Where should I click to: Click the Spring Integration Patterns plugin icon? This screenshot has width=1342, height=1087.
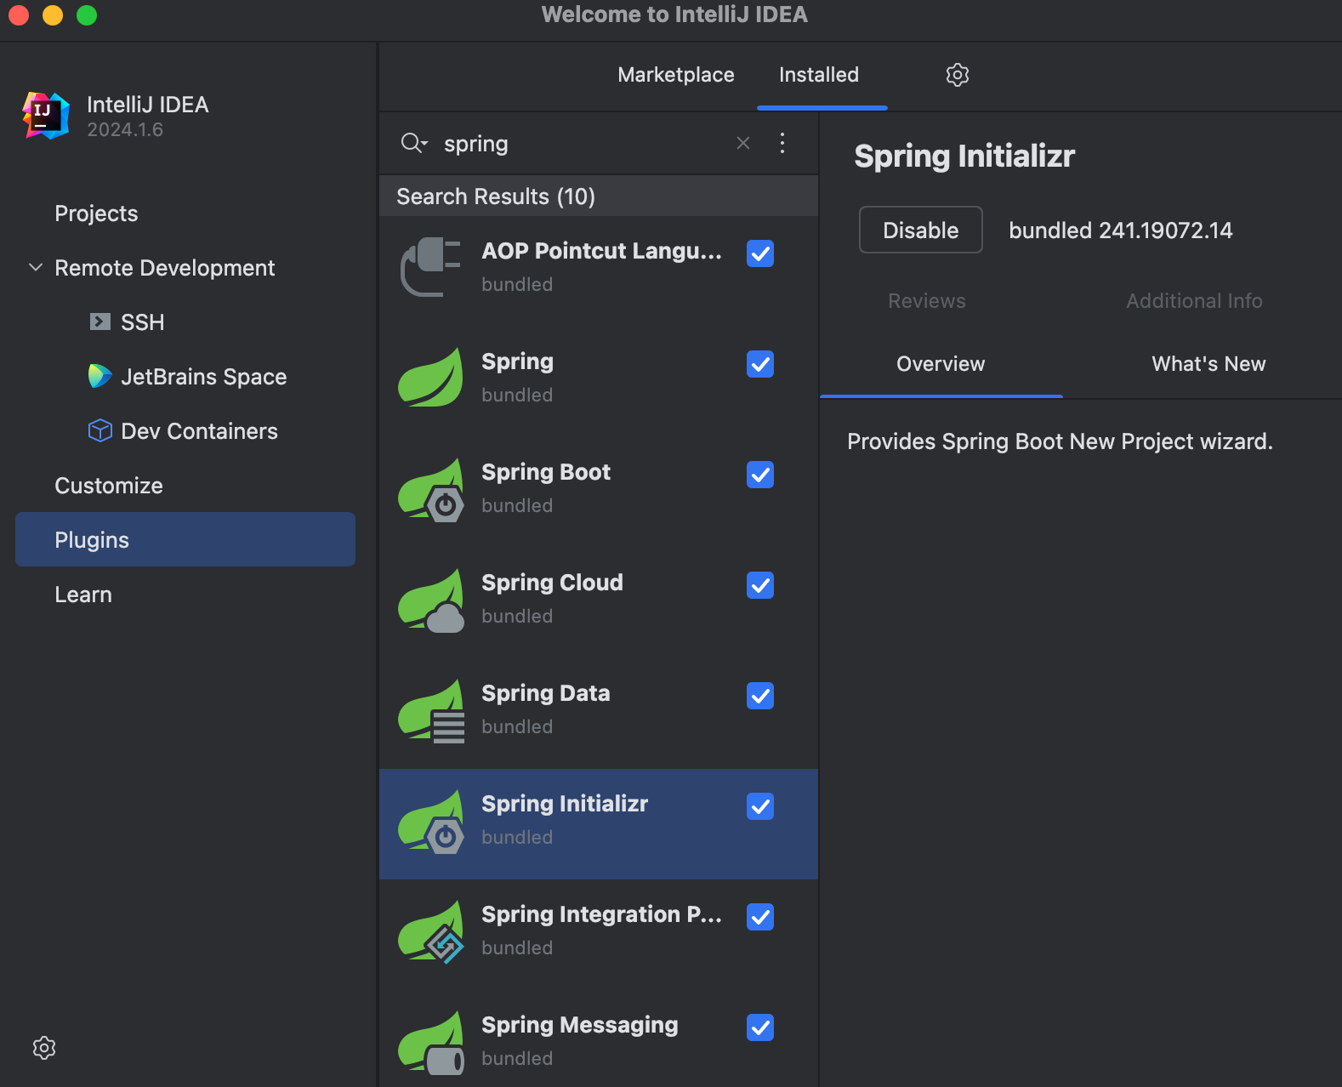[431, 931]
